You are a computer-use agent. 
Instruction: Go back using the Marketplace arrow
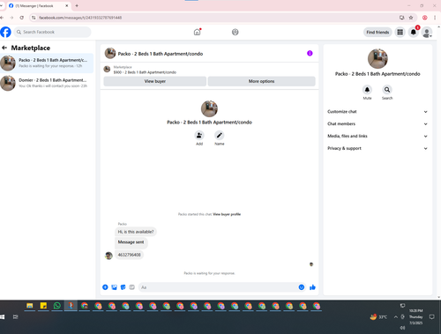click(x=4, y=48)
